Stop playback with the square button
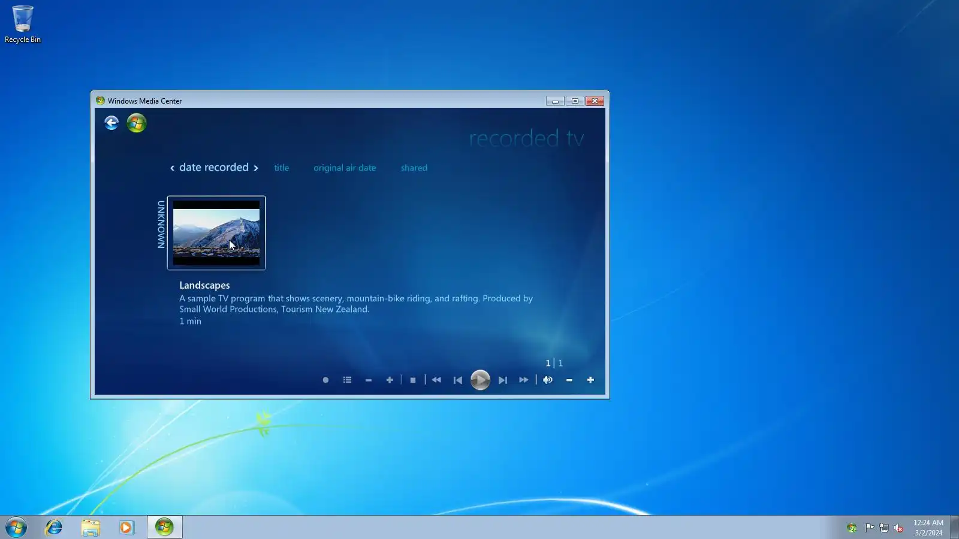 [x=413, y=380]
